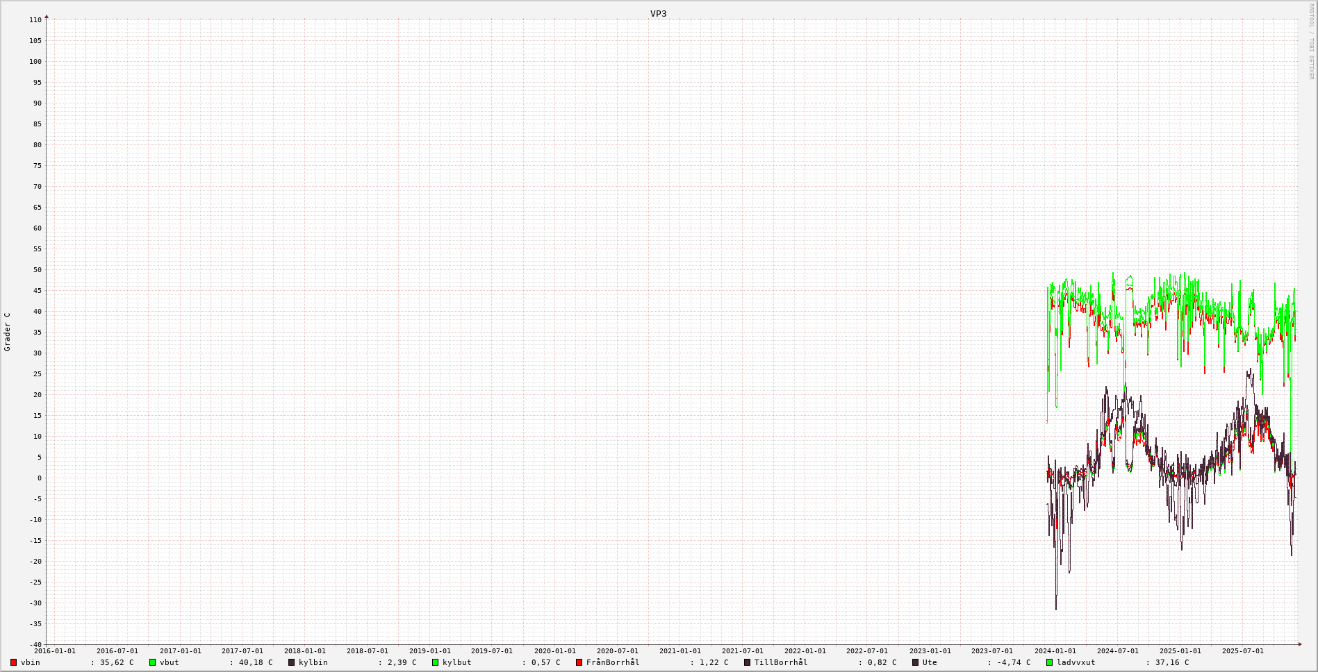Screen dimensions: 1318x672
Task: Click the 2020-07-01 x-axis date label
Action: pyautogui.click(x=617, y=651)
